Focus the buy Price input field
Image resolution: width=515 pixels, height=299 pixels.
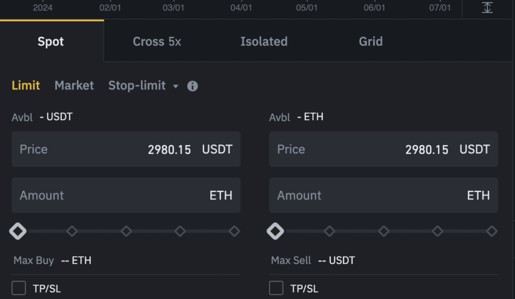[126, 149]
